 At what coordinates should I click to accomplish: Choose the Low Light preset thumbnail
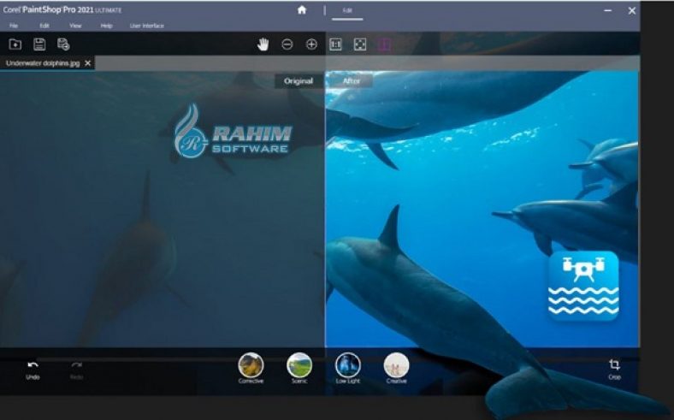pos(347,365)
